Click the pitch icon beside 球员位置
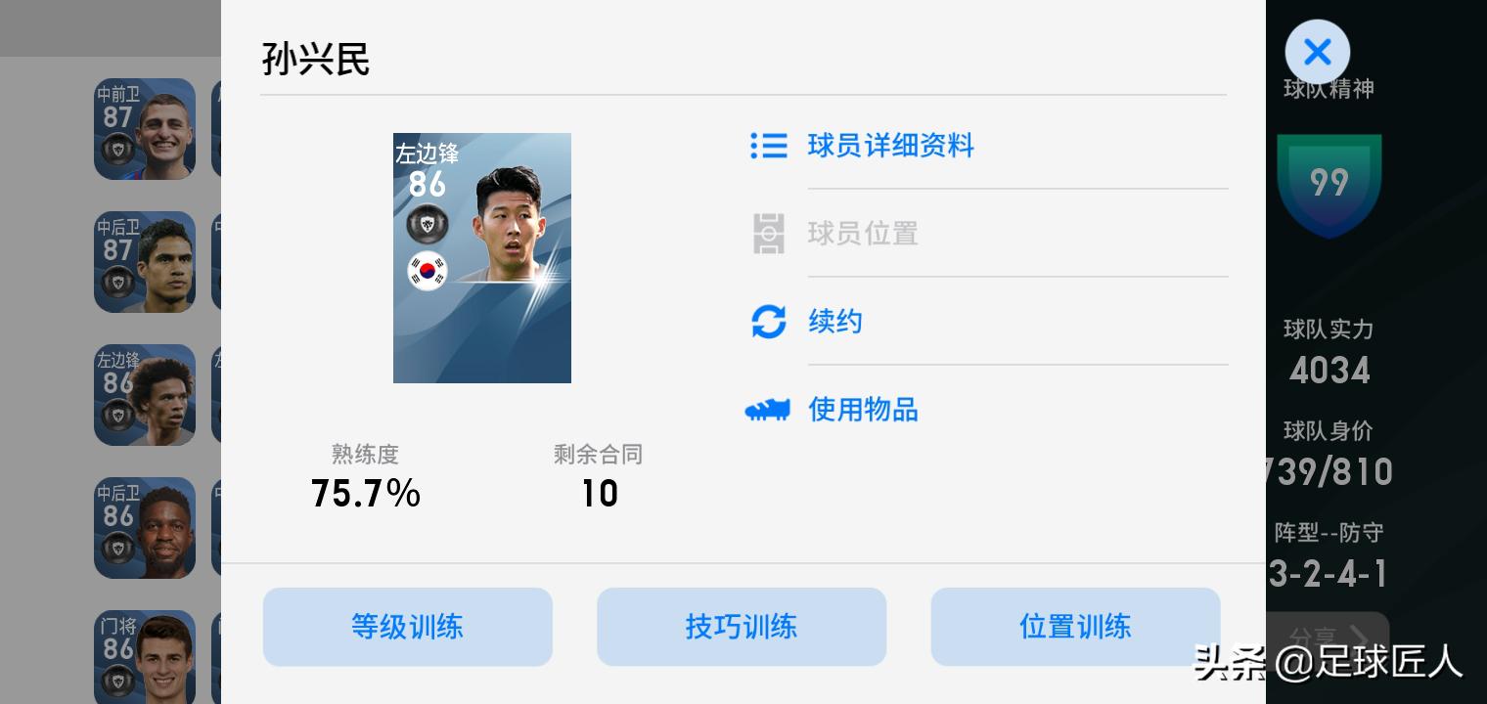Screen dimensions: 1487x704 tap(769, 234)
